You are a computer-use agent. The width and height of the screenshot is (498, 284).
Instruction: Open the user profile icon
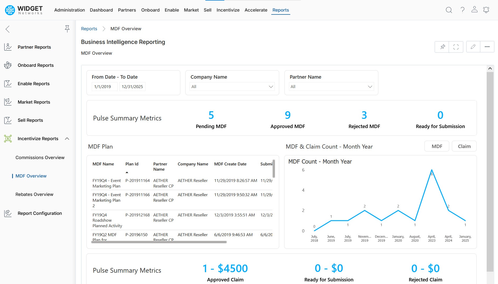474,10
